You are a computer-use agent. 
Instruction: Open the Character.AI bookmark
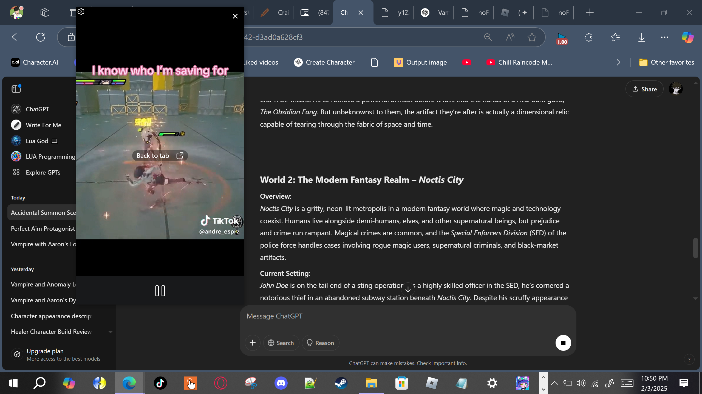(x=35, y=62)
